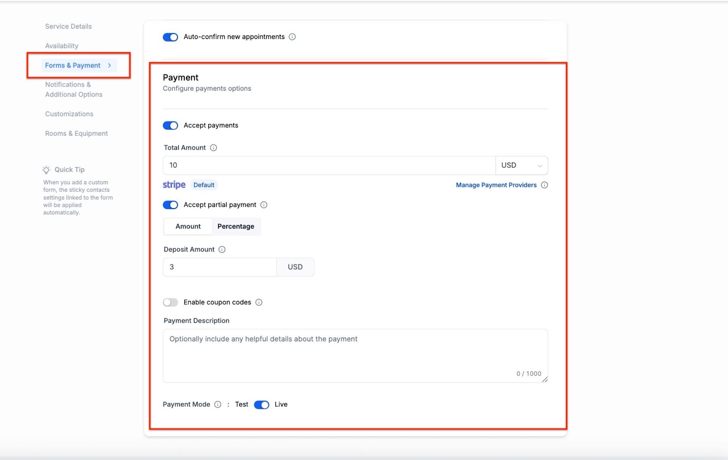Click info icon beside Auto-confirm new appointments
Image resolution: width=728 pixels, height=460 pixels.
coord(292,37)
